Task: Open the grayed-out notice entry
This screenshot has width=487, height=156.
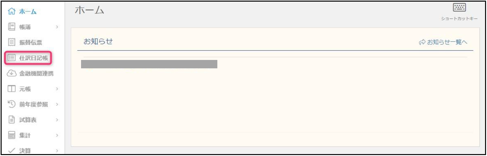Action: (x=149, y=64)
